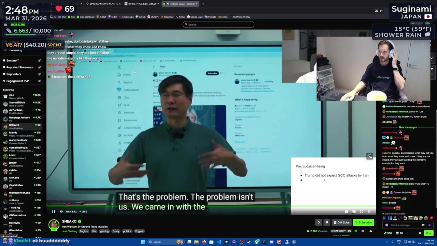Open channel points 390 balance
The image size is (437, 246).
pyautogui.click(x=388, y=233)
